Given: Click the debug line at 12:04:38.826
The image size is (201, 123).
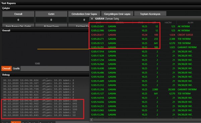Looking at the screenshot, I should (39, 80).
